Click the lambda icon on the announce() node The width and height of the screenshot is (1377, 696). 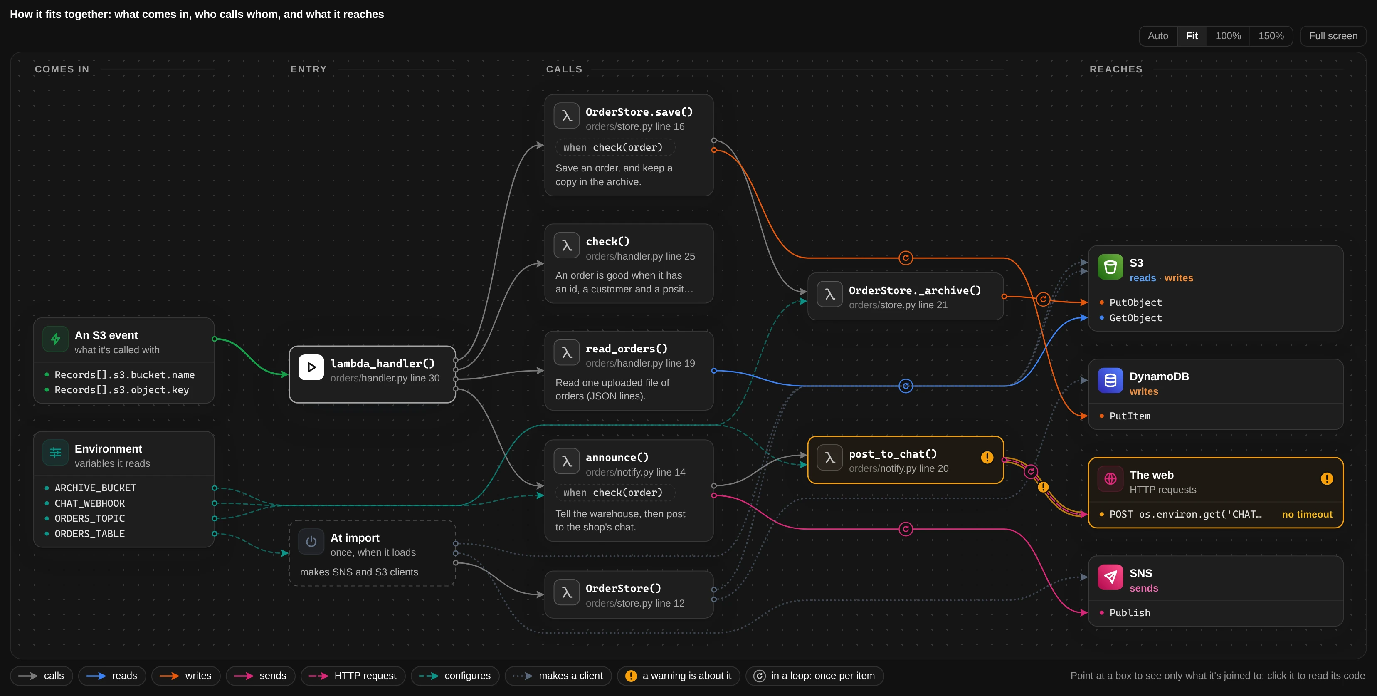pyautogui.click(x=567, y=461)
